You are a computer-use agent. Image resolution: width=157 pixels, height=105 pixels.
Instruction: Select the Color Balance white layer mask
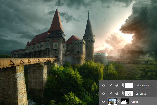[129, 85]
